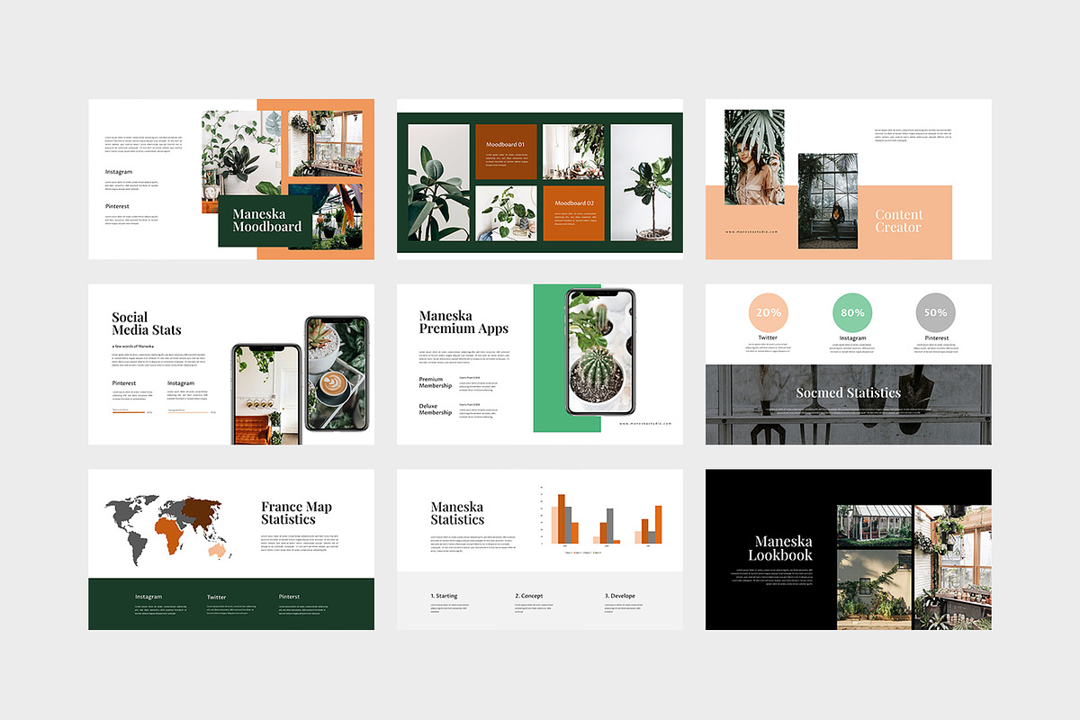Viewport: 1080px width, 720px height.
Task: Click the tall rubber plant photo in the green moodboard
Action: (x=438, y=183)
